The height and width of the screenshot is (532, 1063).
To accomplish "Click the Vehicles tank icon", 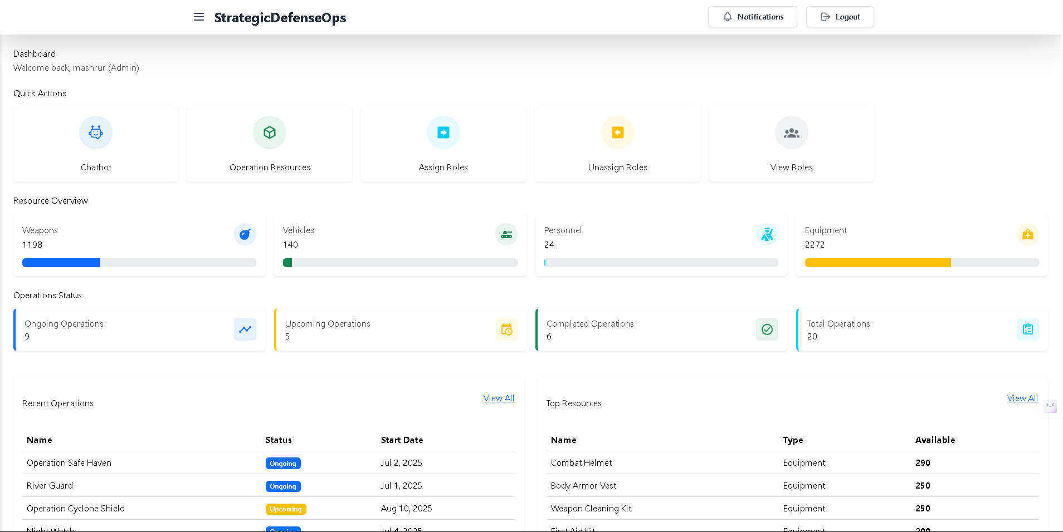I will coord(506,234).
